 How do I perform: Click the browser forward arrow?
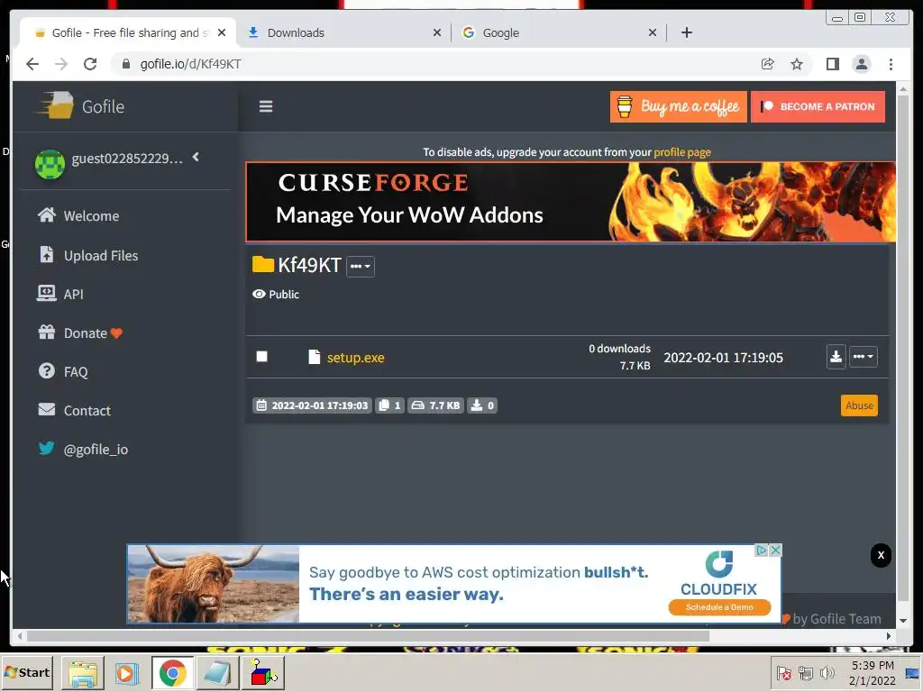click(x=61, y=64)
